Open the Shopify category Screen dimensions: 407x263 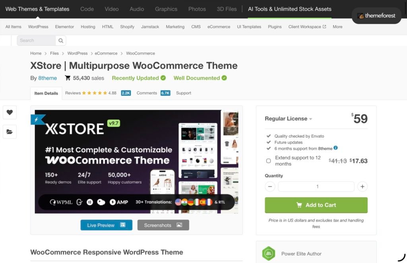[x=127, y=27]
